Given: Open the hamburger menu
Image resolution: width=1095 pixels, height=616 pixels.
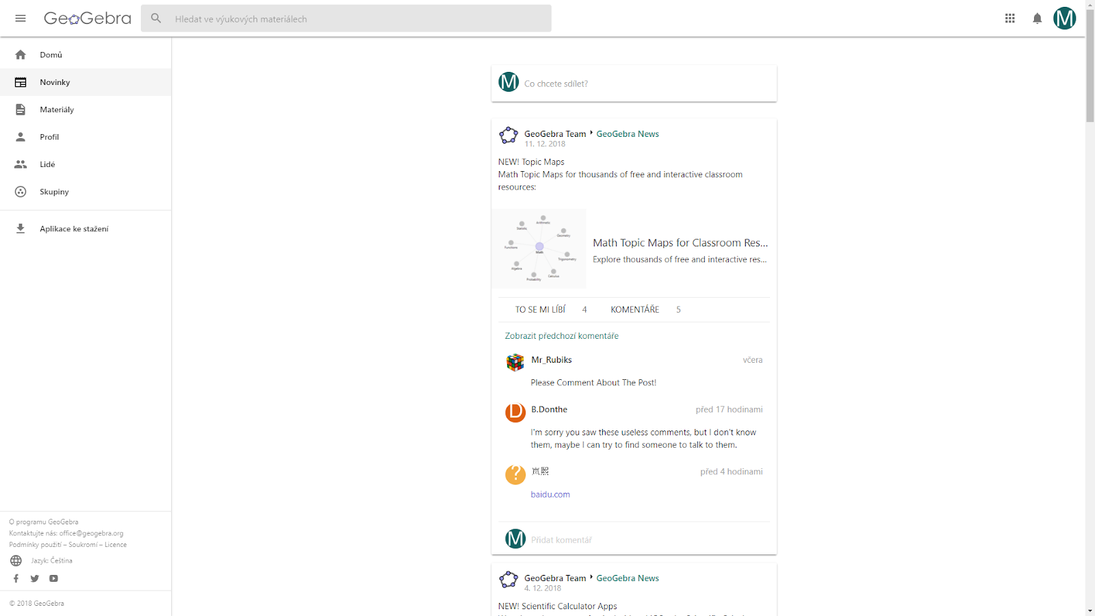Looking at the screenshot, I should [x=21, y=18].
